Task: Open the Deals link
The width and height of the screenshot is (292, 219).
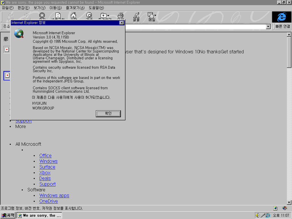Action: click(45, 179)
